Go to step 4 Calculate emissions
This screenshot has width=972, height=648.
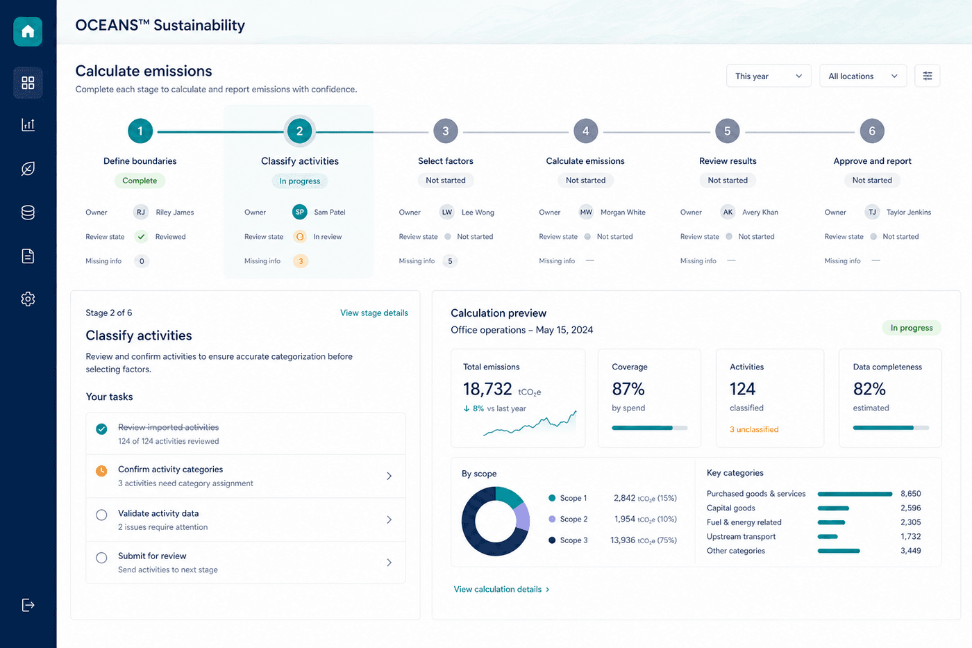(586, 131)
